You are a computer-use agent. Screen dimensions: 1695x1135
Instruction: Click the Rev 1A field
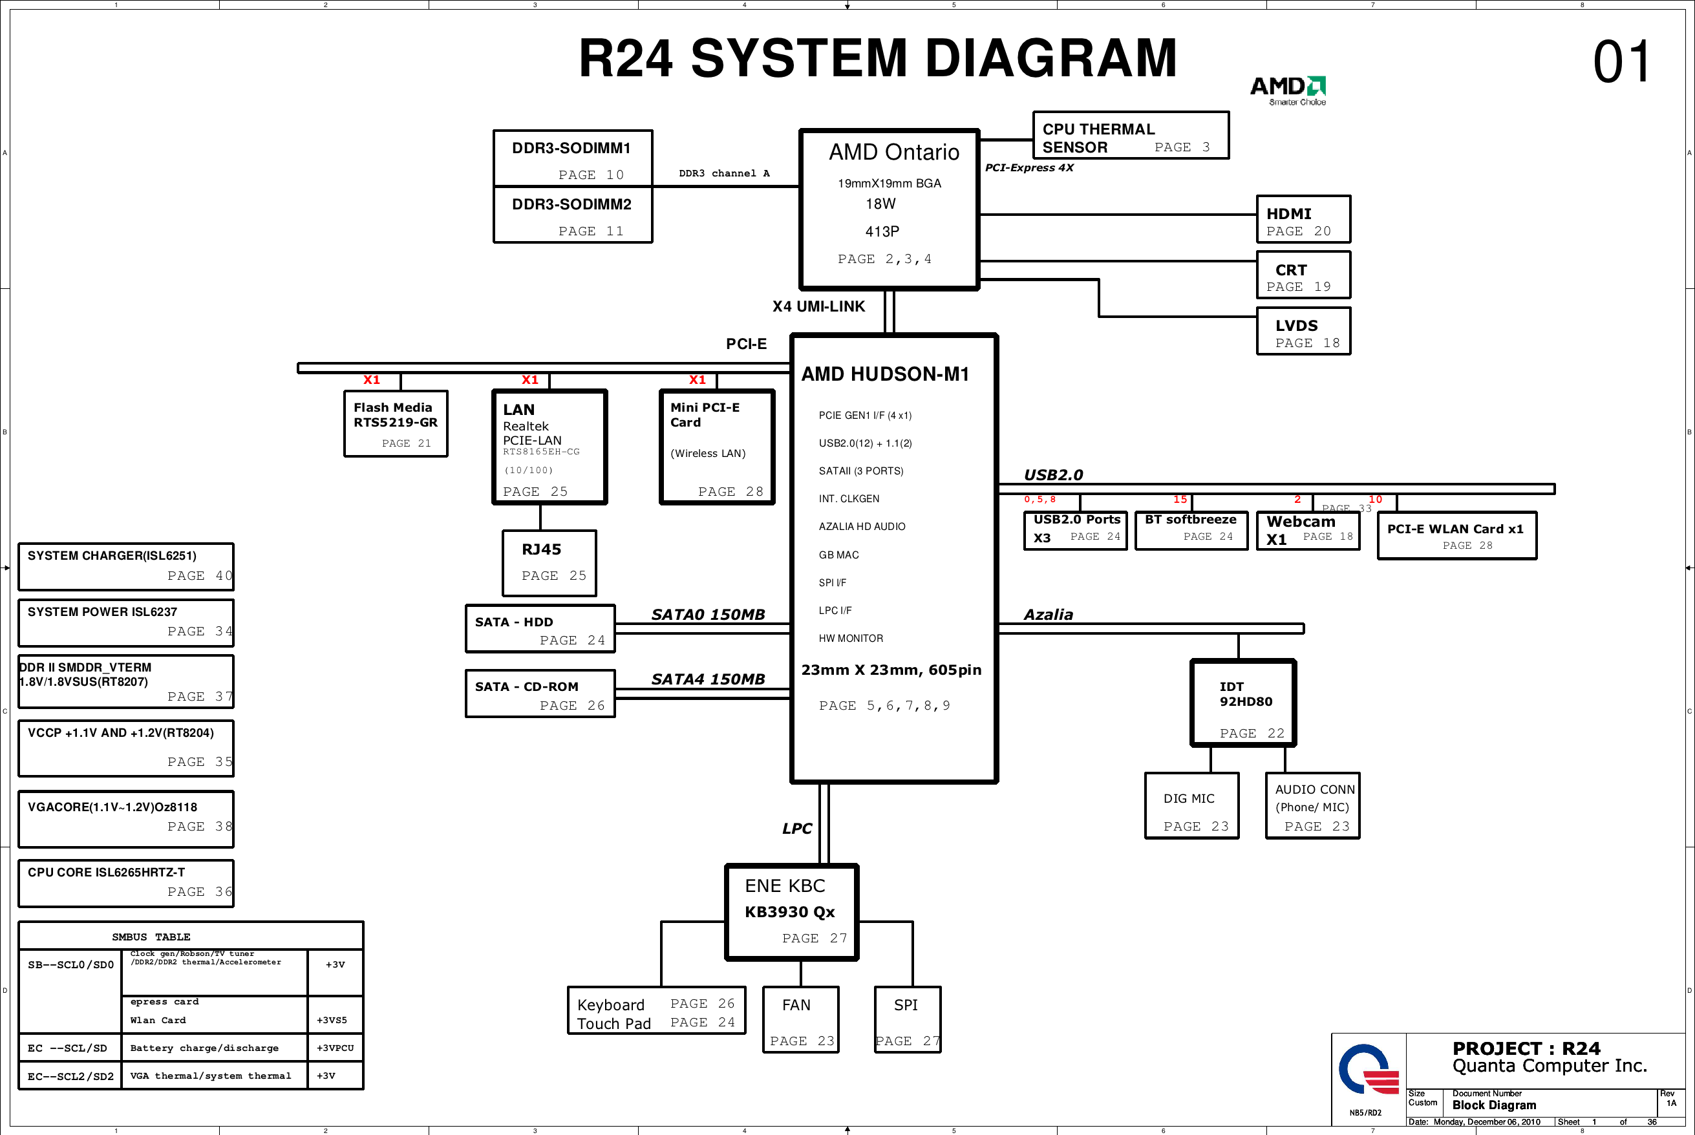point(1671,1098)
